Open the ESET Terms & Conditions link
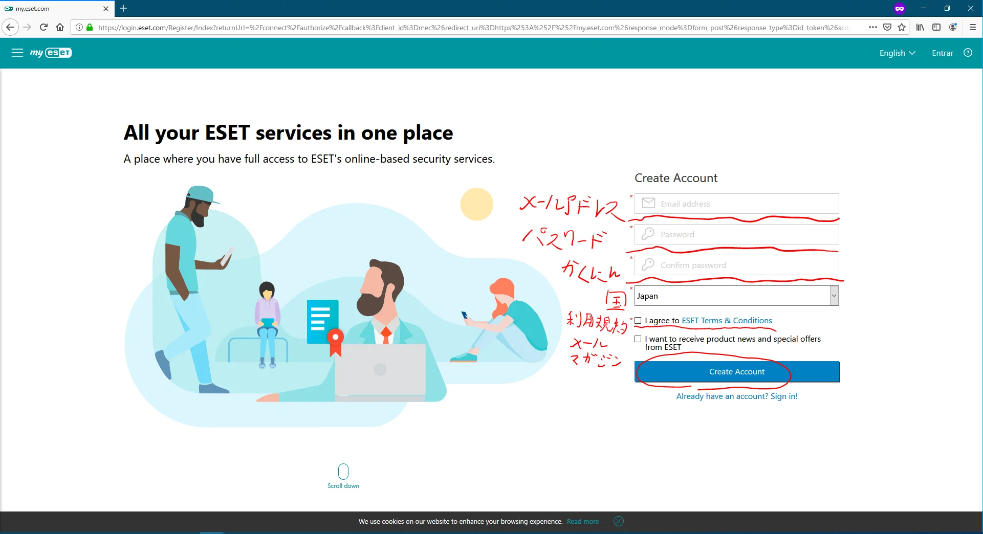The height and width of the screenshot is (534, 983). [727, 321]
